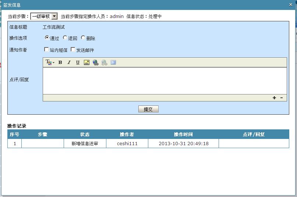Image resolution: width=297 pixels, height=197 pixels.
Task: Toggle italic formatting in the editor
Action: pos(69,62)
